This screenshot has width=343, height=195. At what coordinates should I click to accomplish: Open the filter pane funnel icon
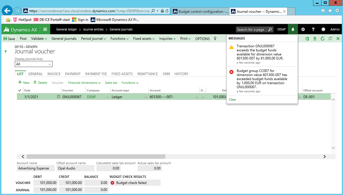[5, 52]
